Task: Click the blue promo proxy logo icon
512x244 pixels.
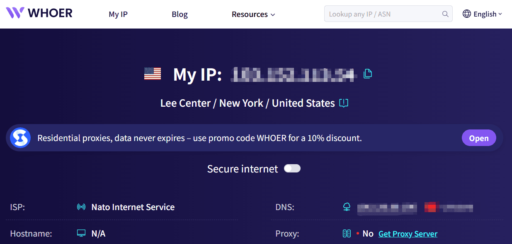Action: pyautogui.click(x=20, y=138)
